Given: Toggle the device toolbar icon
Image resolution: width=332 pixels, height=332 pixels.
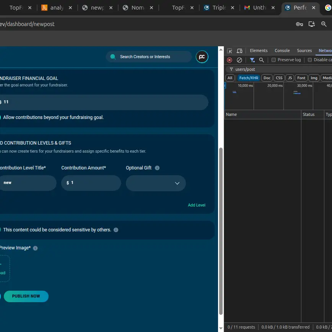Looking at the screenshot, I should (239, 51).
